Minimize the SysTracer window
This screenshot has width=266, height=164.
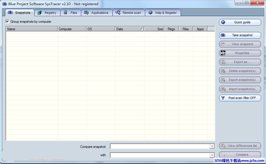pyautogui.click(x=239, y=3)
